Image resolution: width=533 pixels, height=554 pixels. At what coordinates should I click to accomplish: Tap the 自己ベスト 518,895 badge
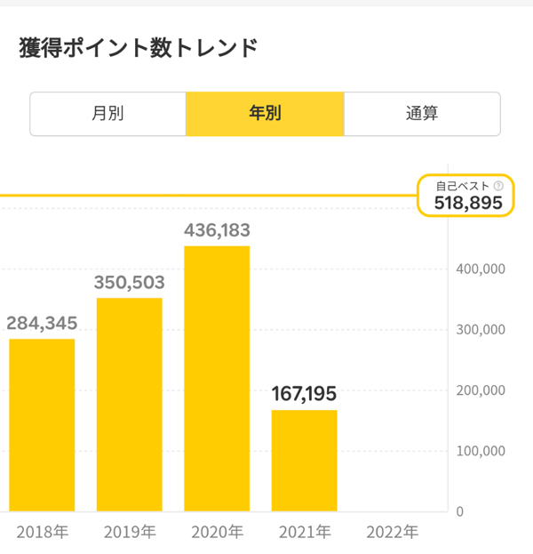point(467,196)
